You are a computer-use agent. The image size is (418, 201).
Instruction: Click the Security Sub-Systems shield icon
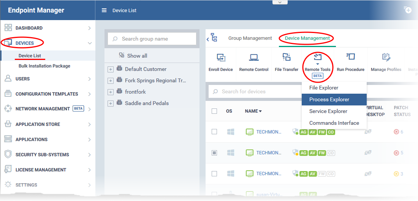point(8,154)
